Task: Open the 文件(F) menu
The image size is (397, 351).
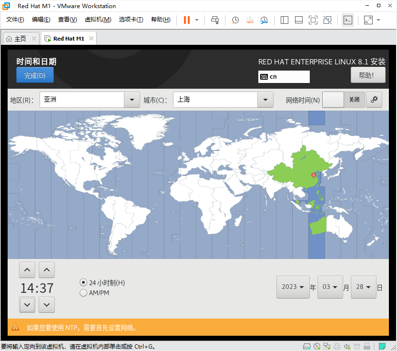Action: [x=15, y=20]
